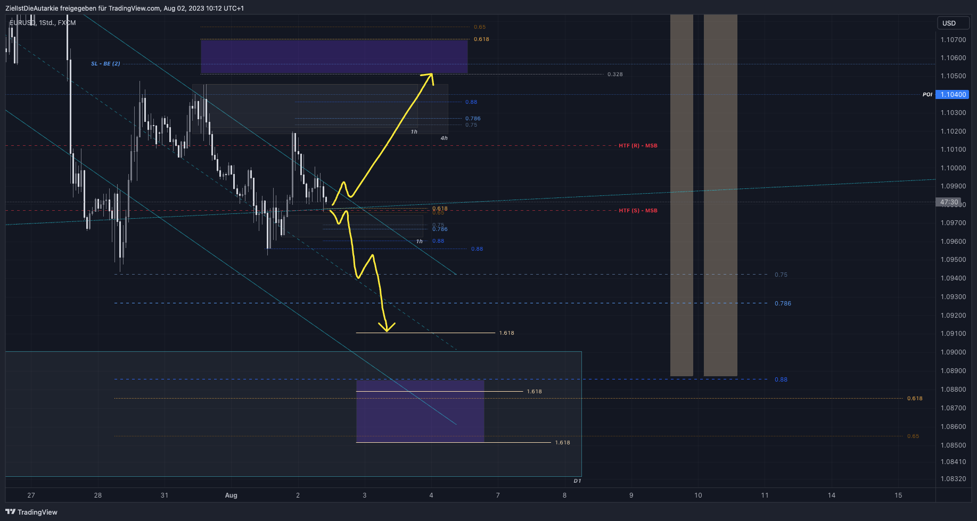
Task: Click the 1.10300 price on the price scale
Action: coord(953,113)
